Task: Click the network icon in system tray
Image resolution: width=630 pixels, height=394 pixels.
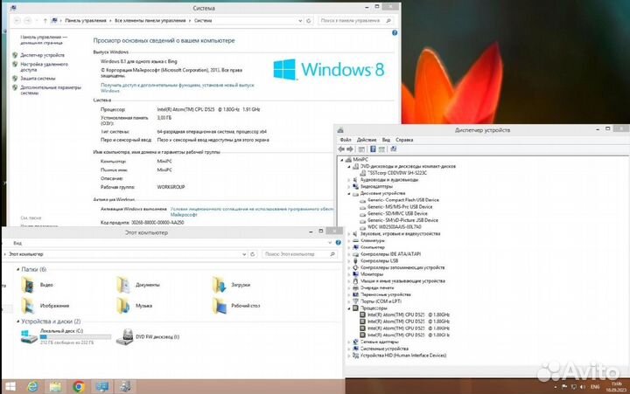Action: point(573,387)
